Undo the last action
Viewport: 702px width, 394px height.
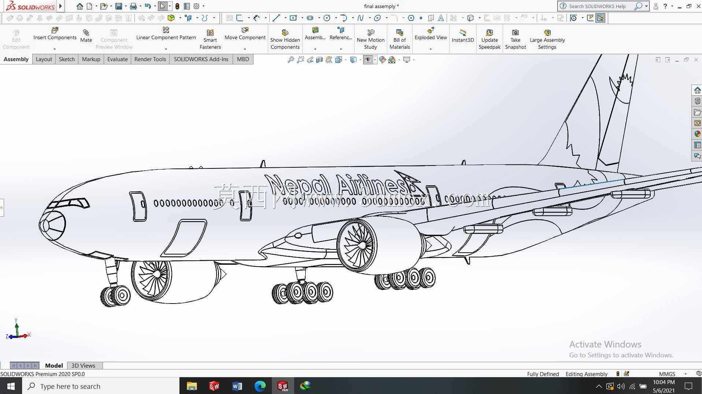click(x=148, y=6)
